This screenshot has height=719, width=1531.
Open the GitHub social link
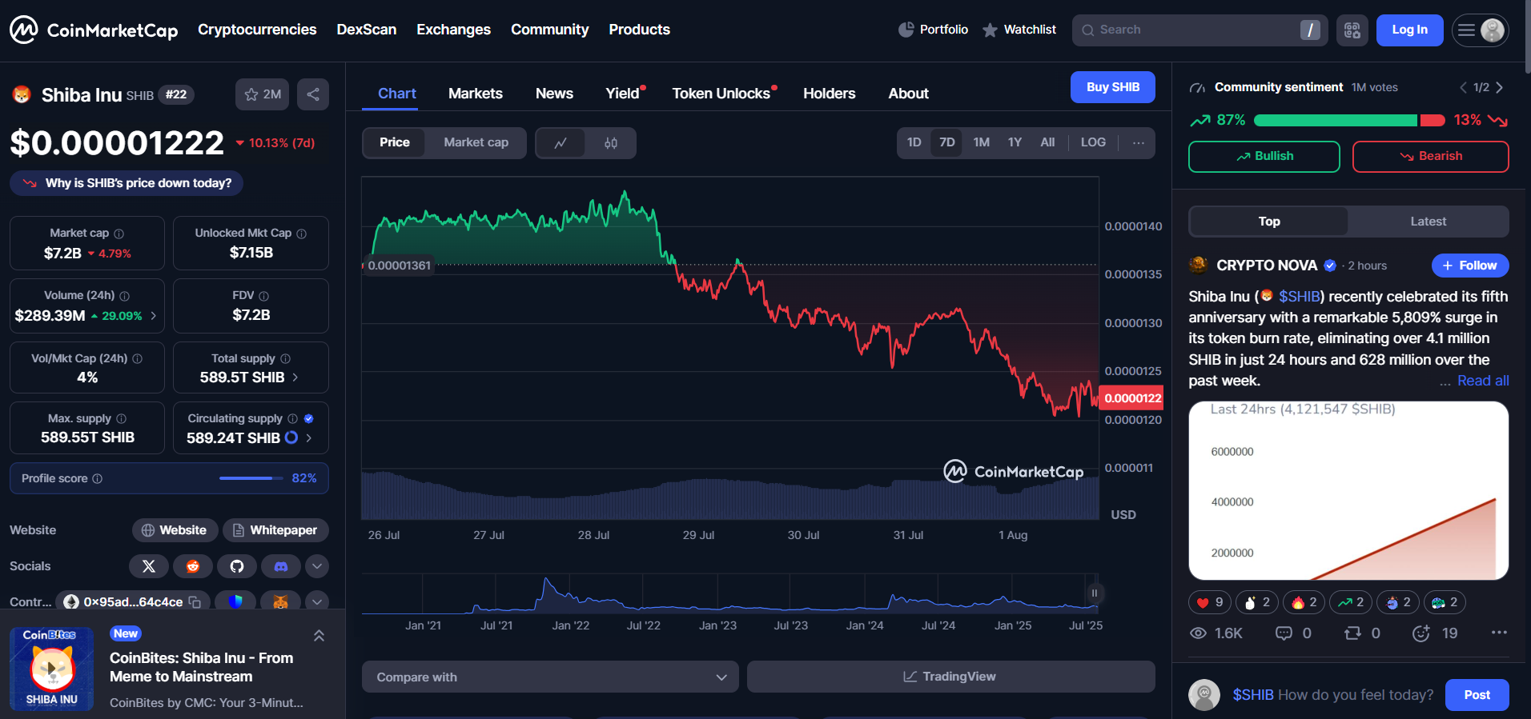237,566
